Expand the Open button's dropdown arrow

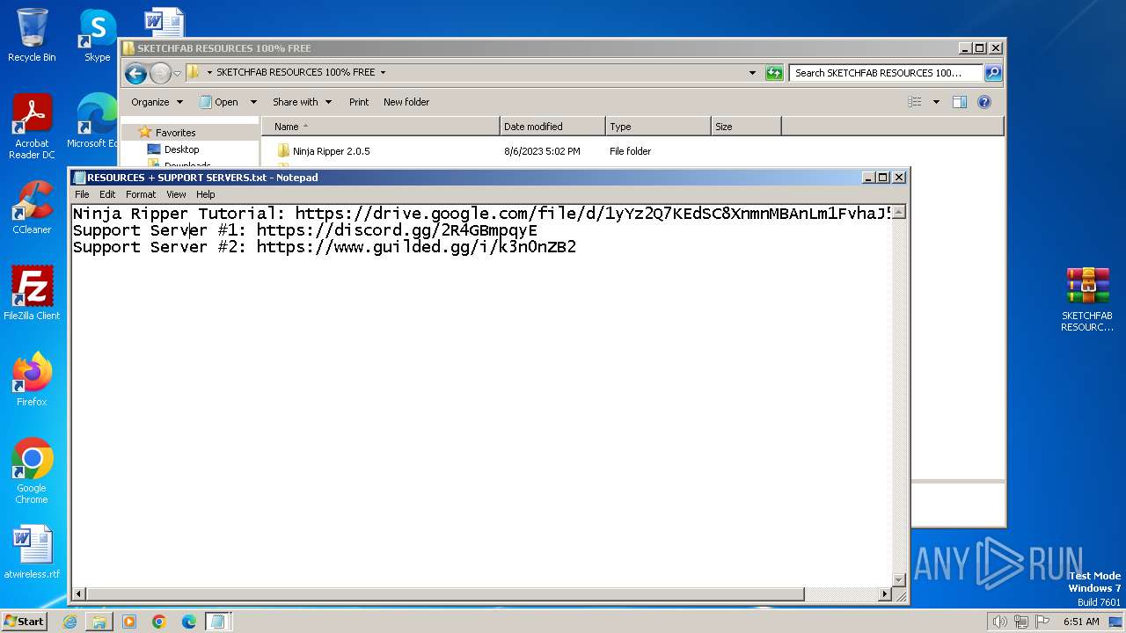(x=253, y=102)
